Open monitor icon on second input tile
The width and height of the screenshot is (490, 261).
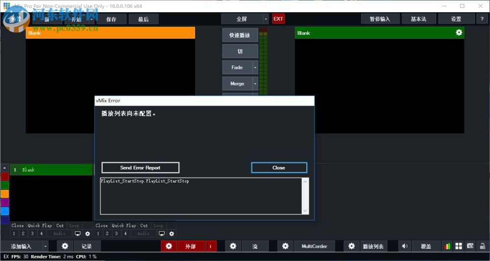(x=162, y=233)
